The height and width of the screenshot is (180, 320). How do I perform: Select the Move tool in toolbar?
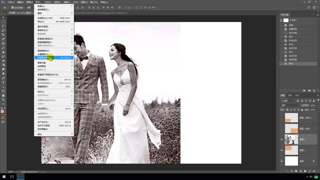[3, 17]
